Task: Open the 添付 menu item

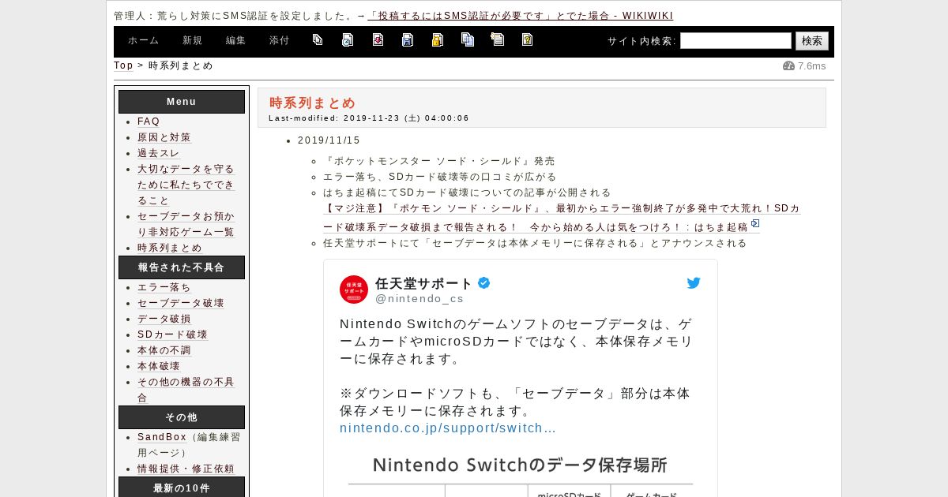Action: [x=280, y=41]
